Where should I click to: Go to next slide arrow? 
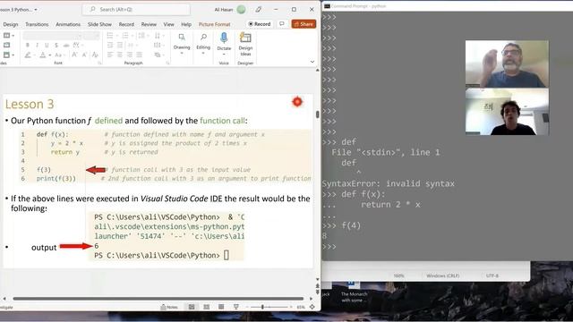(x=317, y=292)
